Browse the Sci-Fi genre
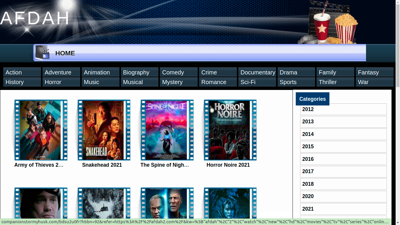The image size is (400, 225). 257,82
